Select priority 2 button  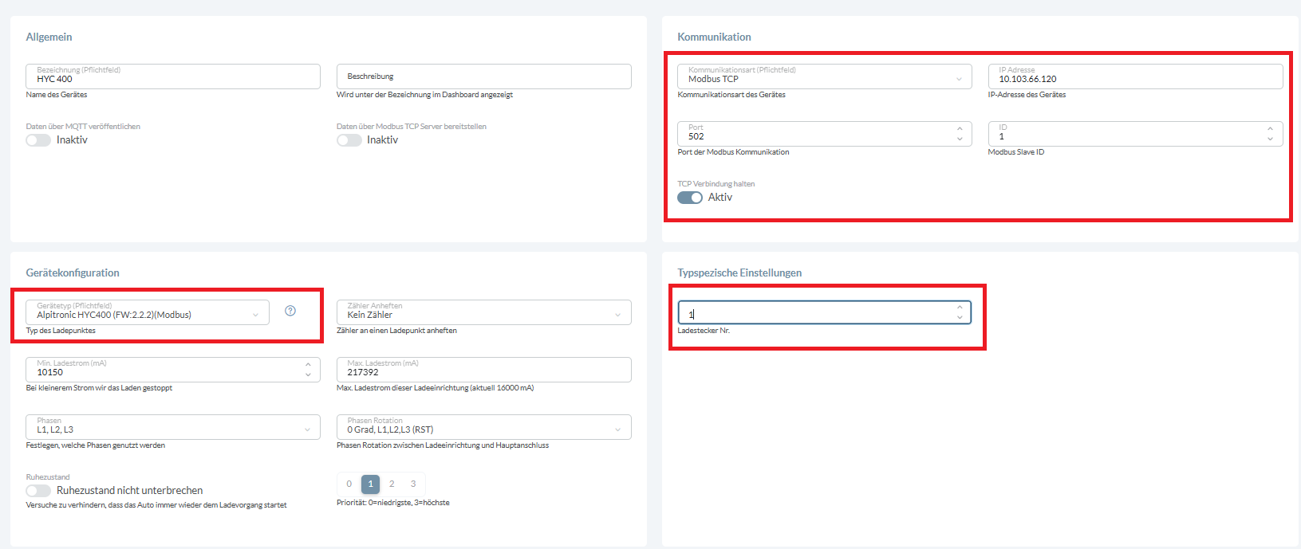(392, 484)
